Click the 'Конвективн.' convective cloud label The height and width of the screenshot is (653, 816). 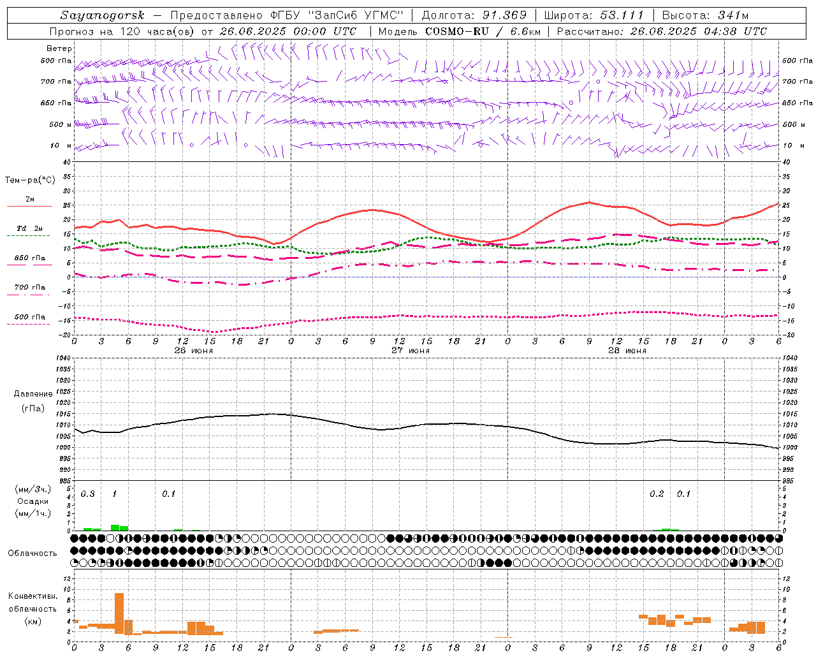click(33, 596)
